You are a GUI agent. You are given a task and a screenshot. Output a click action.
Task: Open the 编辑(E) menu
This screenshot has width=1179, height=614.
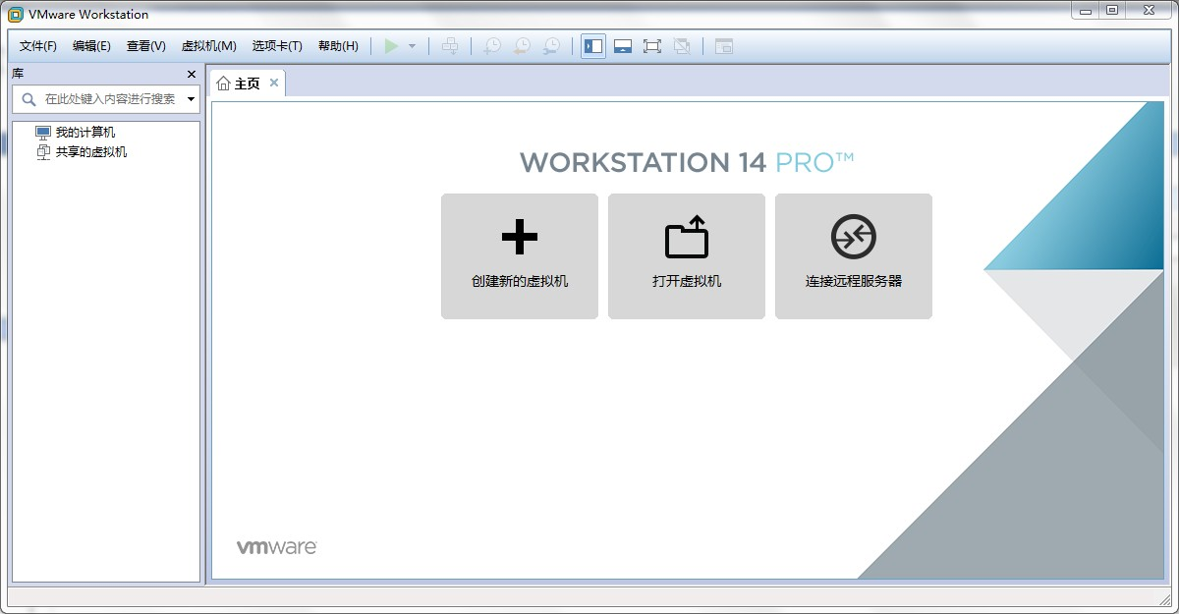click(91, 46)
